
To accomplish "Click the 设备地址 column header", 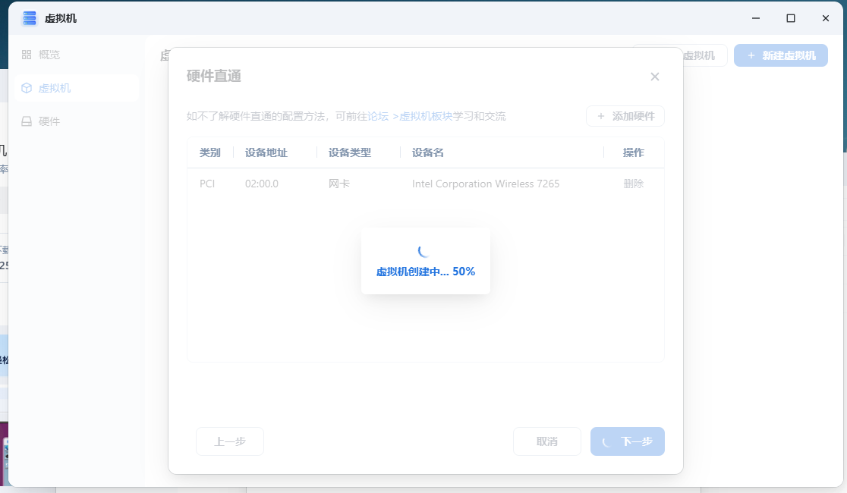I will [266, 152].
